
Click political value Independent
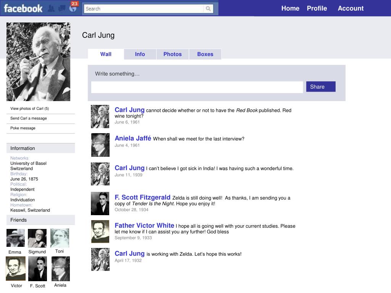[23, 189]
